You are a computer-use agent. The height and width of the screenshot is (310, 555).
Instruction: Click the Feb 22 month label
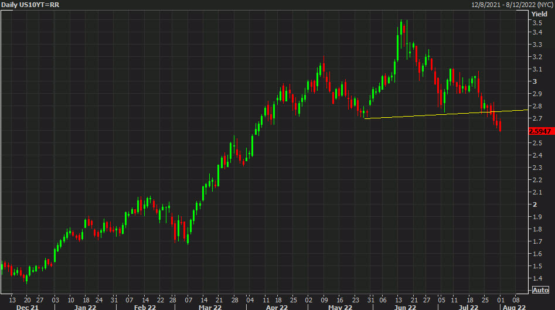(145, 307)
